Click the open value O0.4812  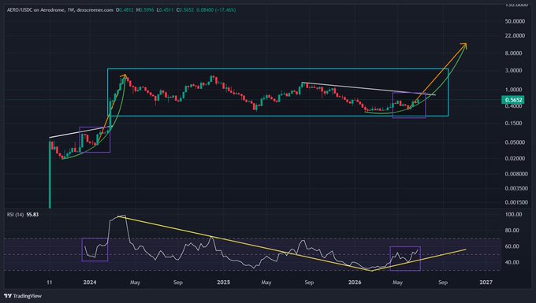point(125,10)
